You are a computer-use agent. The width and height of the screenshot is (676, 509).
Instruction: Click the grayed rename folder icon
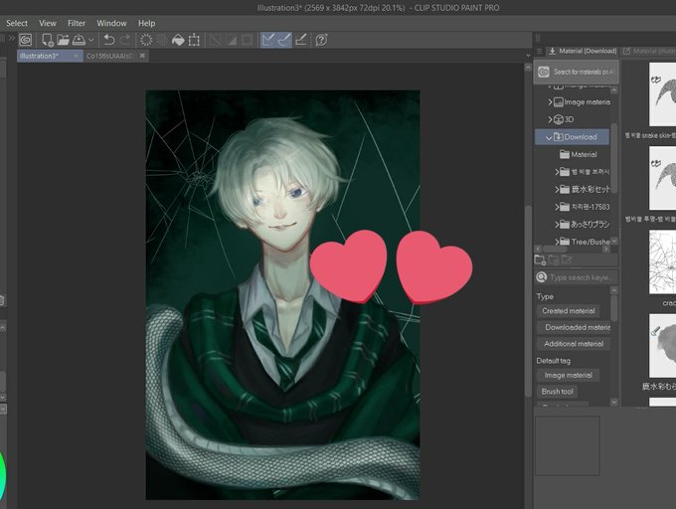coord(567,259)
